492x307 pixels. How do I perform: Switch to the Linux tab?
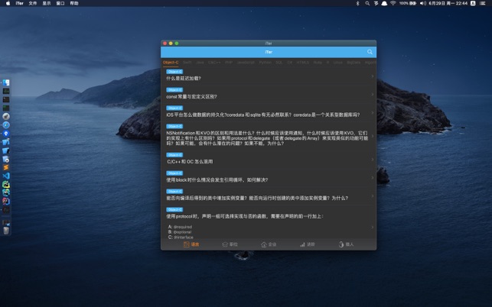[338, 63]
